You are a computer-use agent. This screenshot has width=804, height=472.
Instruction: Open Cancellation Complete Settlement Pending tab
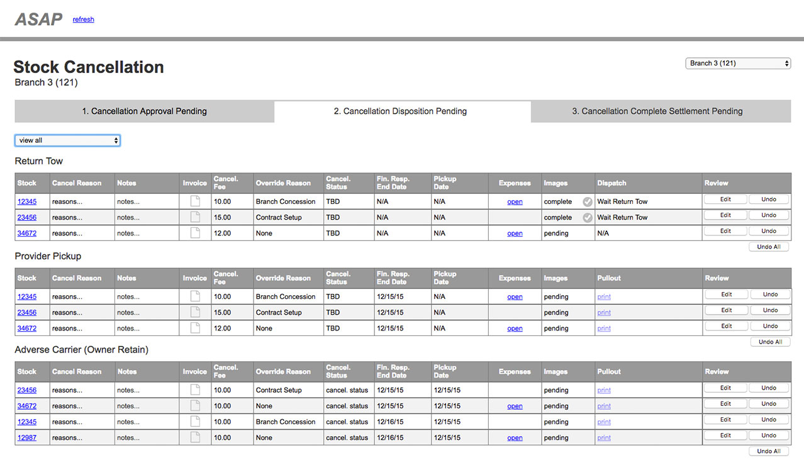click(x=657, y=111)
